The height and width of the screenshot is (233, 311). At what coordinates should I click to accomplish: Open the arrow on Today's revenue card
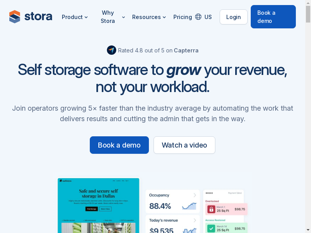[x=195, y=220]
